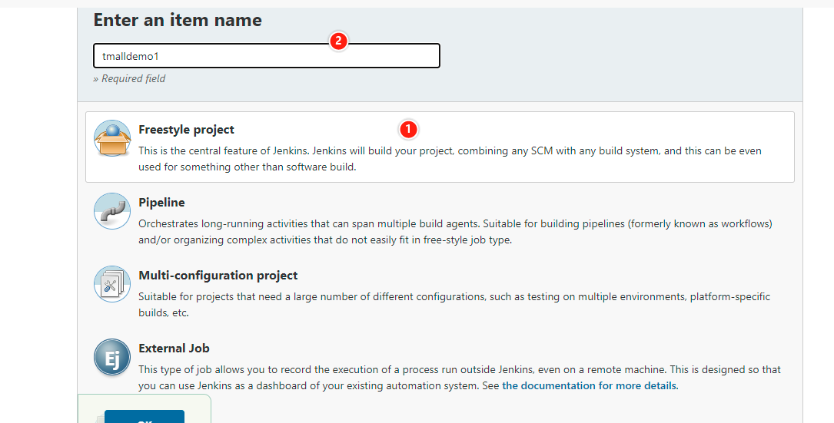This screenshot has width=834, height=423.
Task: Choose the External Job heading
Action: point(174,349)
